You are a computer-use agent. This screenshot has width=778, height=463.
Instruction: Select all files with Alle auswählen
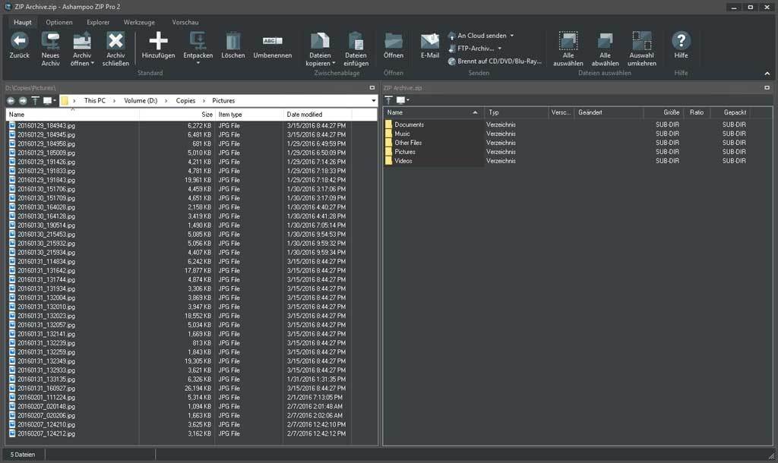click(x=568, y=49)
